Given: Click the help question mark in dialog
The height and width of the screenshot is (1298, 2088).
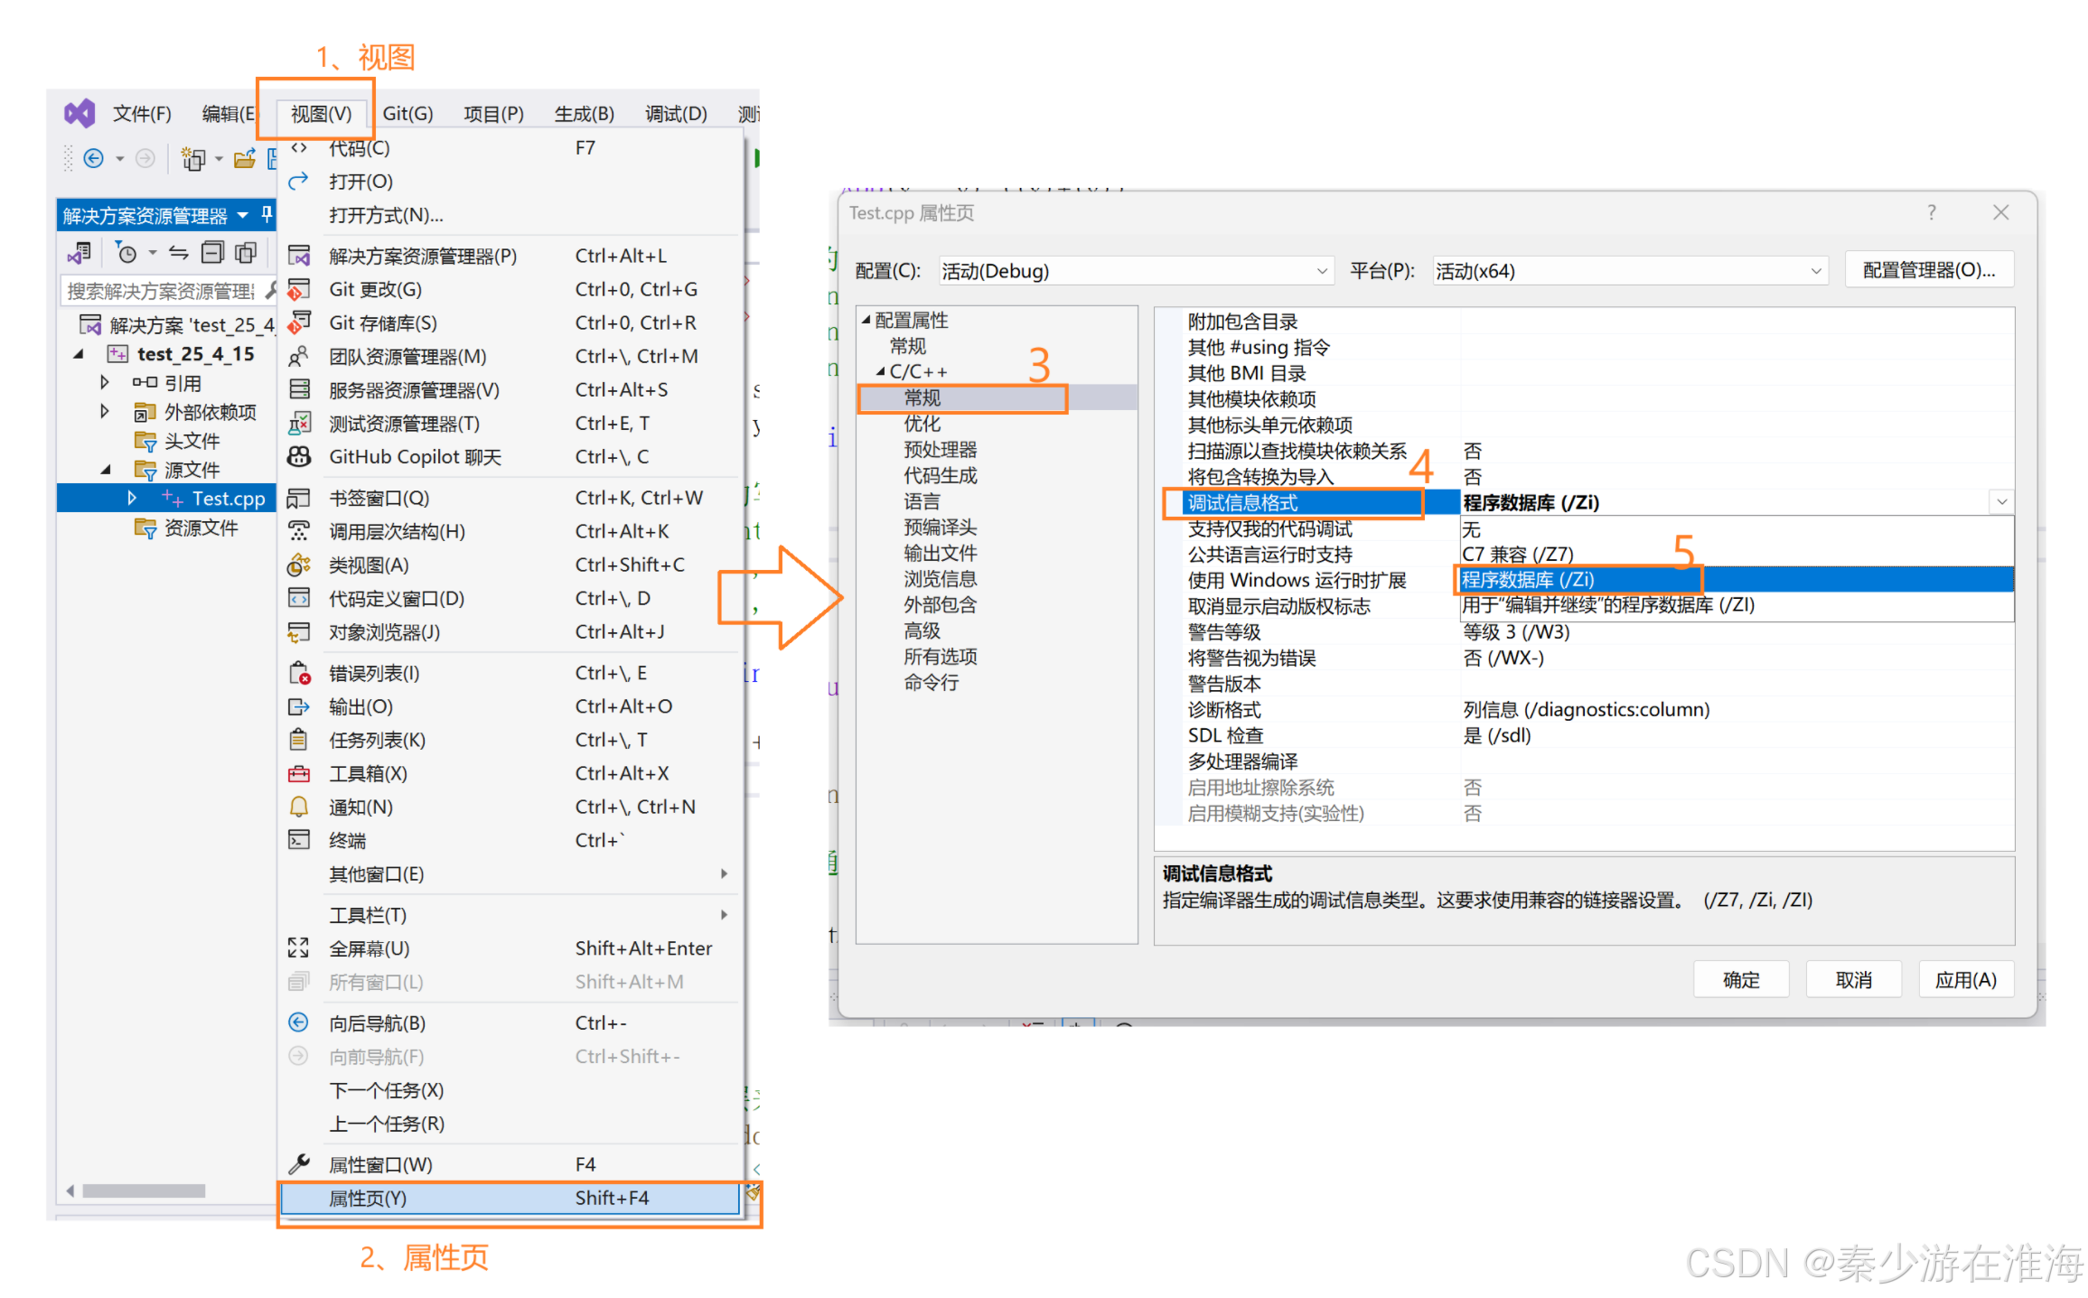Looking at the screenshot, I should coord(1931,212).
